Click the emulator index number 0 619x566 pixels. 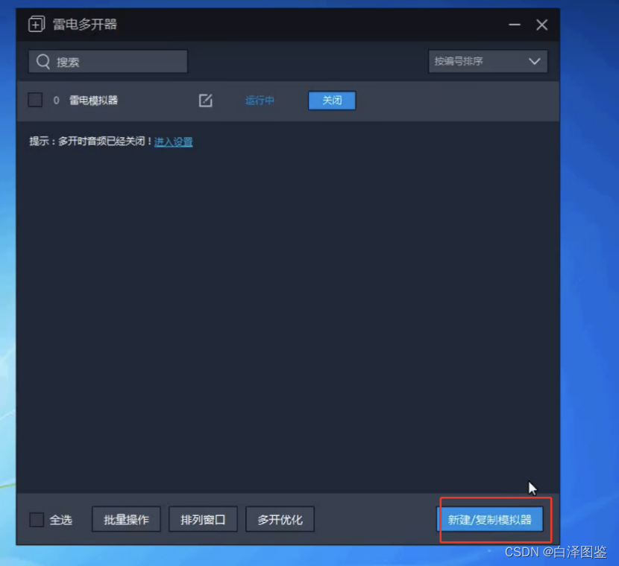pyautogui.click(x=56, y=101)
